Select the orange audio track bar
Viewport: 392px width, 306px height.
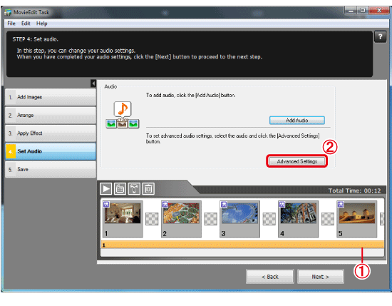point(242,245)
